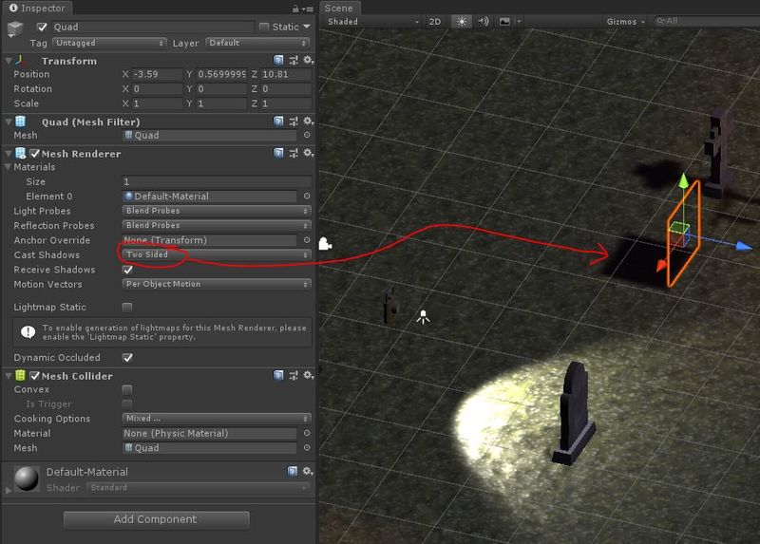760x544 pixels.
Task: Open Element 0 material object picker
Action: tap(307, 197)
